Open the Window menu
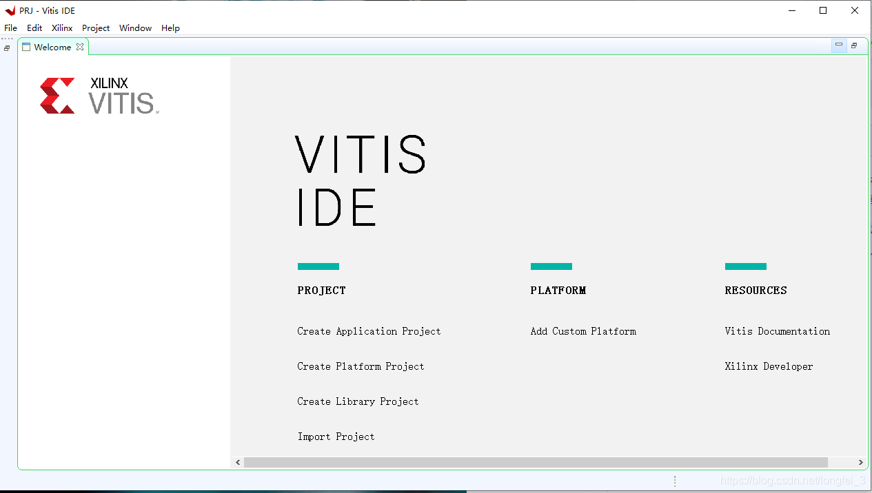 point(135,28)
